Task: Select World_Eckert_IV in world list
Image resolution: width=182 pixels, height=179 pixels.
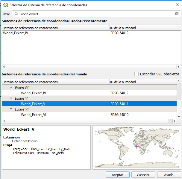Action: tap(34, 93)
